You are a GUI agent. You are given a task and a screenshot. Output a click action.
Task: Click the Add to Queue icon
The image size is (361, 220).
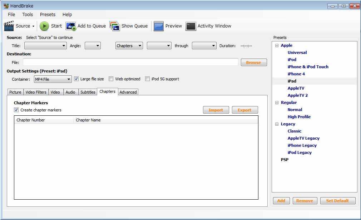click(71, 26)
